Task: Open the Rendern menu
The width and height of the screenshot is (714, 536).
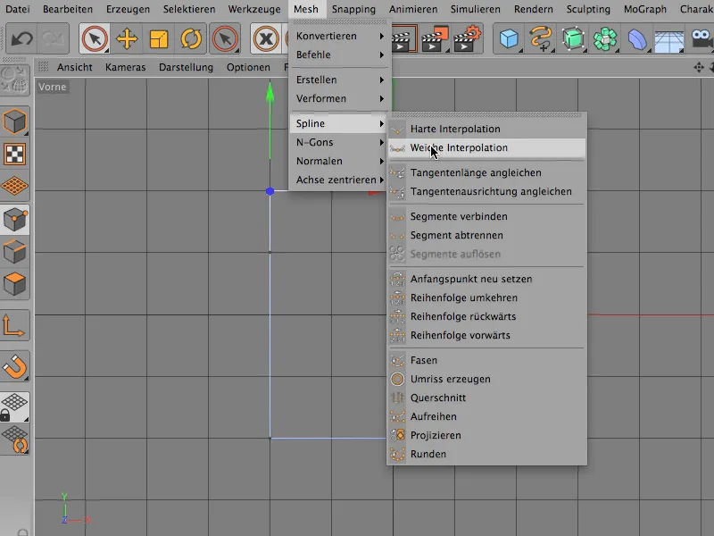Action: pyautogui.click(x=533, y=9)
